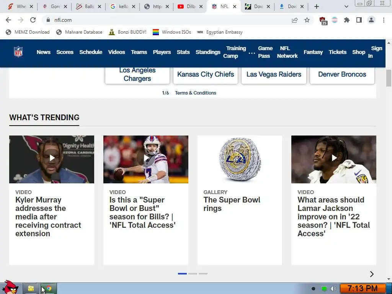Screen dimensions: 392x294
Task: Open the red shield extension showing 25
Action: pos(323,21)
